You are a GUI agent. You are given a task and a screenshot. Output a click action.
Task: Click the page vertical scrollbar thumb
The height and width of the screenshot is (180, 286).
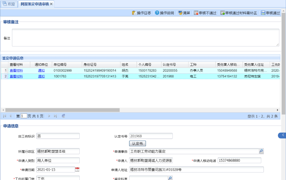point(283,64)
